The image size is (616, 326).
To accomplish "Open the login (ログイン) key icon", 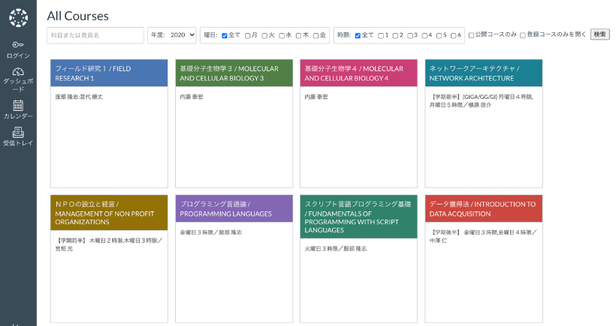I will 18,45.
